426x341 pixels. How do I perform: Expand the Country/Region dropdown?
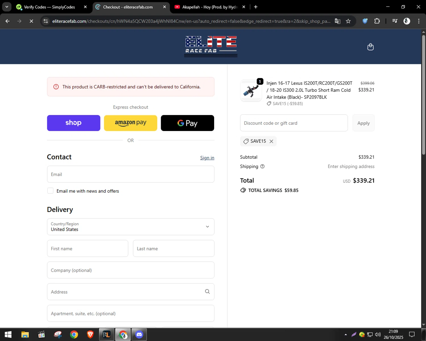click(x=131, y=227)
